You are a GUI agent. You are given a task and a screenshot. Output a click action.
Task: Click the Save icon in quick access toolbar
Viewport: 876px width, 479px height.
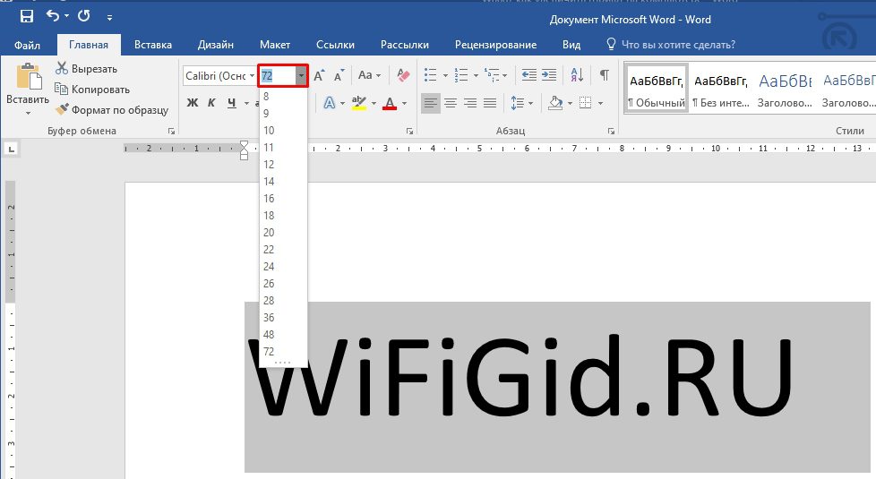click(26, 16)
